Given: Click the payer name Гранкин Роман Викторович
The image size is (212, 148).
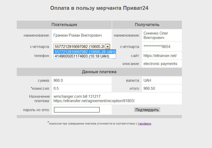Looking at the screenshot, I should click(x=77, y=35).
